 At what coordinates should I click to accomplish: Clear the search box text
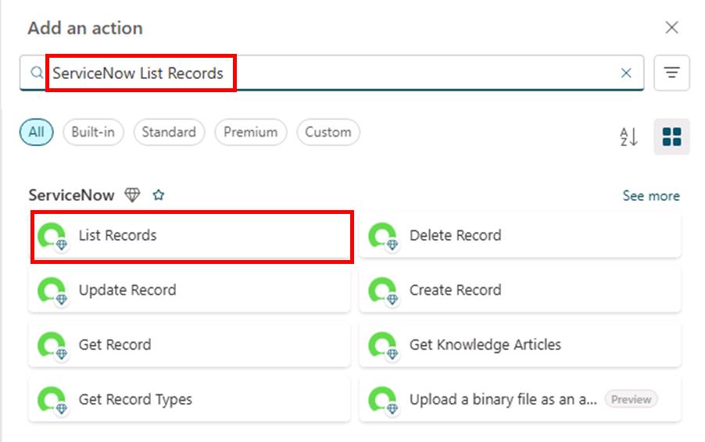click(x=626, y=73)
